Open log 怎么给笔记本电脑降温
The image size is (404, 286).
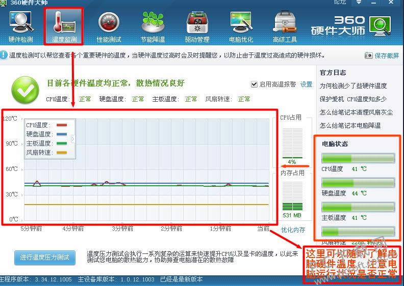click(350, 126)
